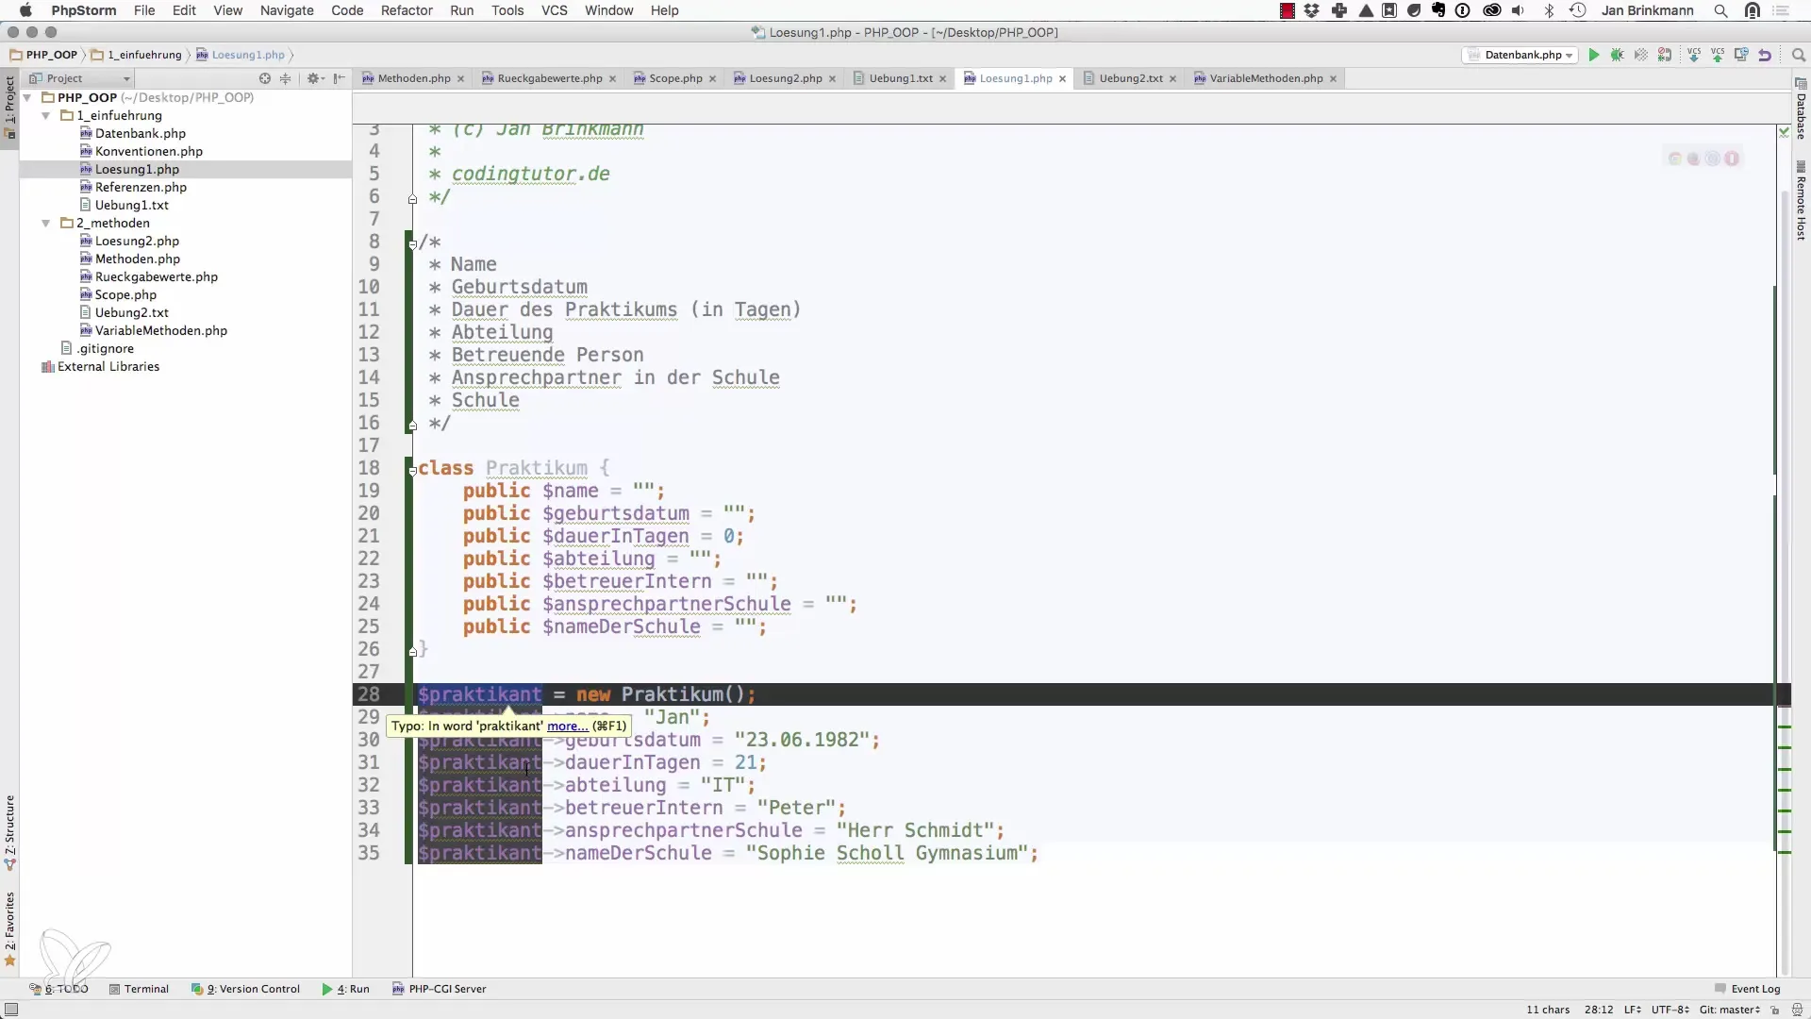The image size is (1811, 1019).
Task: Open the 2: Favorites side tab
Action: pyautogui.click(x=9, y=929)
